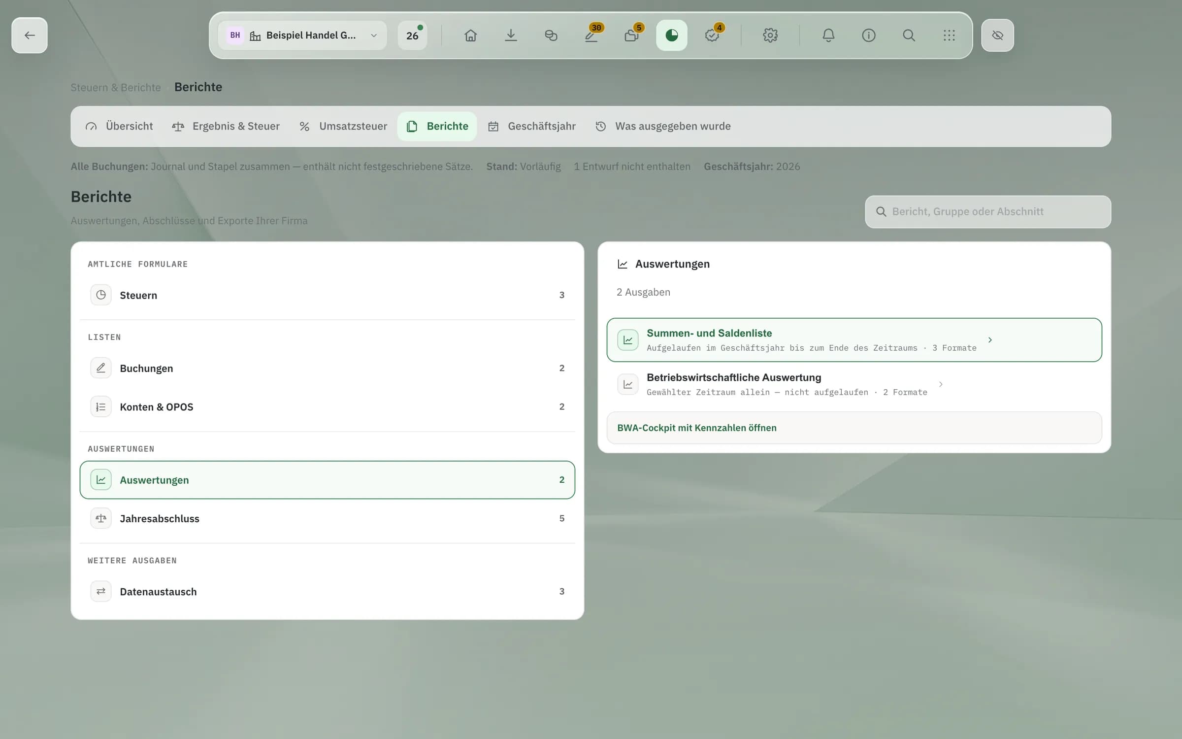The height and width of the screenshot is (739, 1182).
Task: Switch to the Geschäftsjahr tab
Action: pos(532,126)
